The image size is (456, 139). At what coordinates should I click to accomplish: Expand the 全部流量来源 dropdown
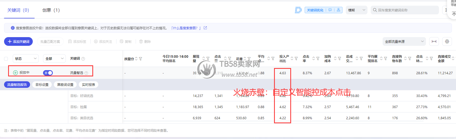[404, 41]
